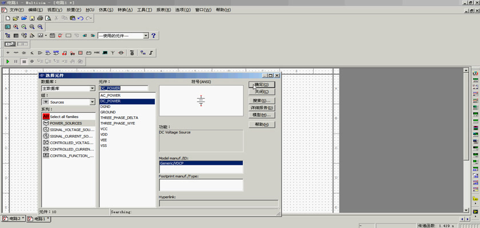Screen dimensions: 480x228
Task: Click the 详细报告(D) button
Action: (262, 108)
